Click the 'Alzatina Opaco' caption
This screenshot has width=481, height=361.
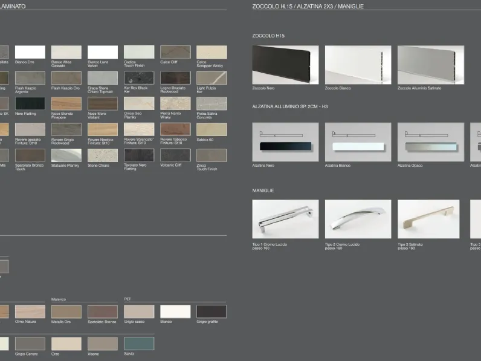click(410, 166)
